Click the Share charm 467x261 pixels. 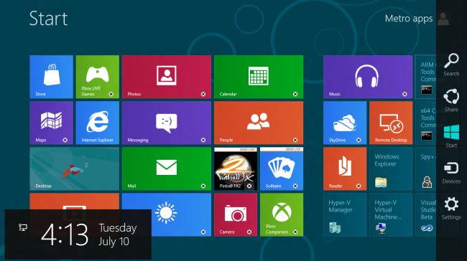(451, 100)
